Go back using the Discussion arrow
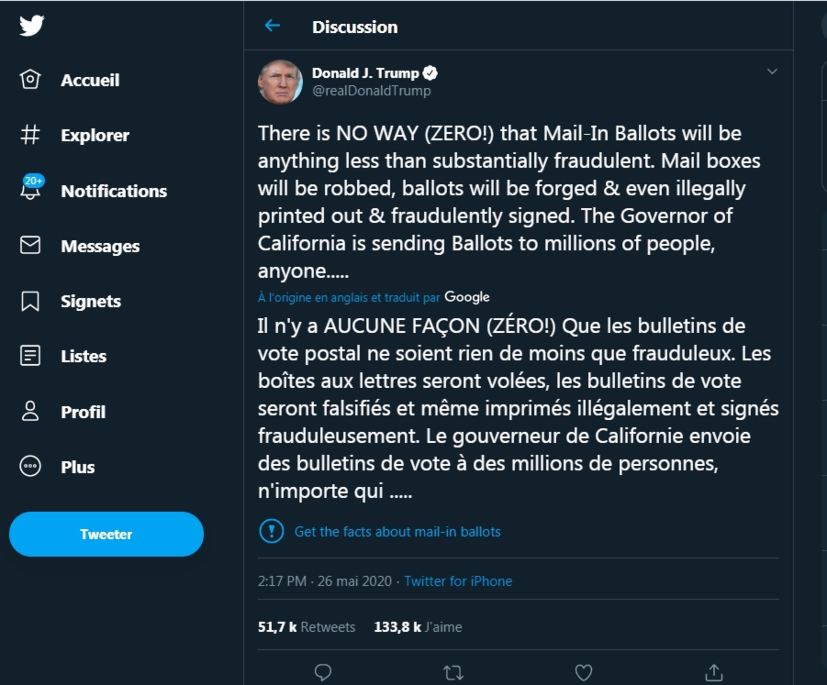The image size is (827, 685). point(273,26)
